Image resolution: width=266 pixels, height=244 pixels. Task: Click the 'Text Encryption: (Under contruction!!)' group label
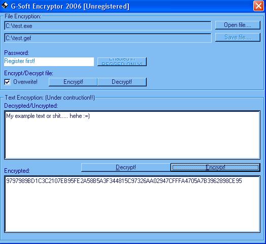(50, 98)
